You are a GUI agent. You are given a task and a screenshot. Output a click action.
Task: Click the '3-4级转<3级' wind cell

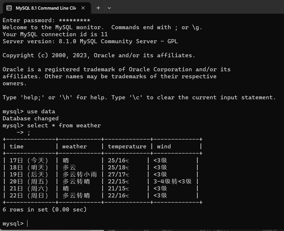coord(173,181)
